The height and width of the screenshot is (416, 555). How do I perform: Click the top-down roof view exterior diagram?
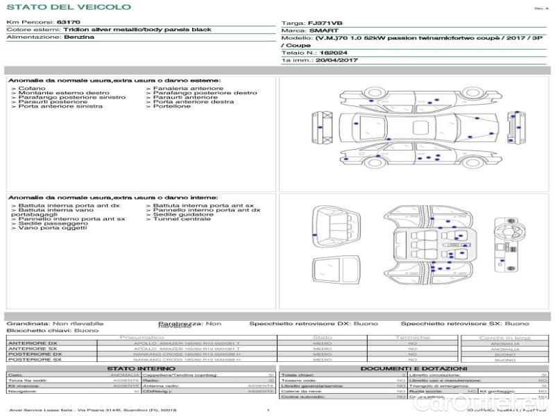[419, 128]
